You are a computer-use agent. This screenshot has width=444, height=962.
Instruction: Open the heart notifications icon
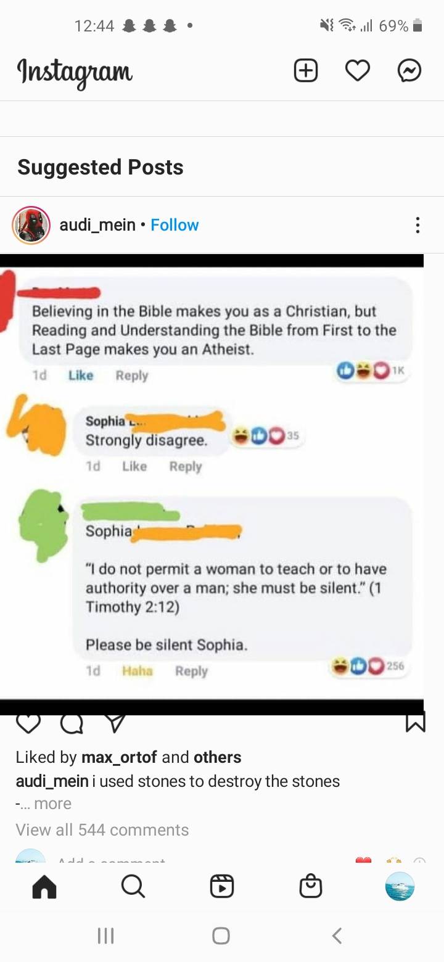click(358, 71)
